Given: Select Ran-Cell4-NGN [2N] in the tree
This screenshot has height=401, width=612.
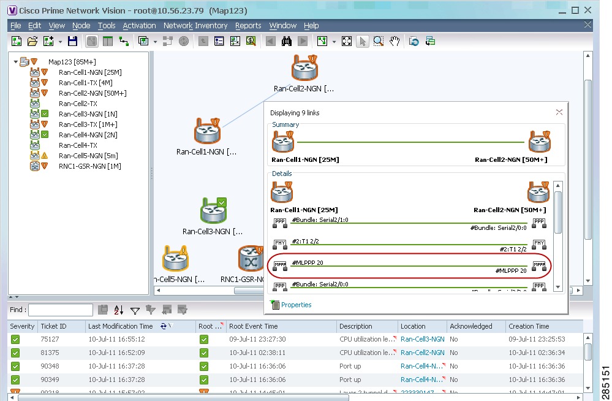Looking at the screenshot, I should pos(88,135).
